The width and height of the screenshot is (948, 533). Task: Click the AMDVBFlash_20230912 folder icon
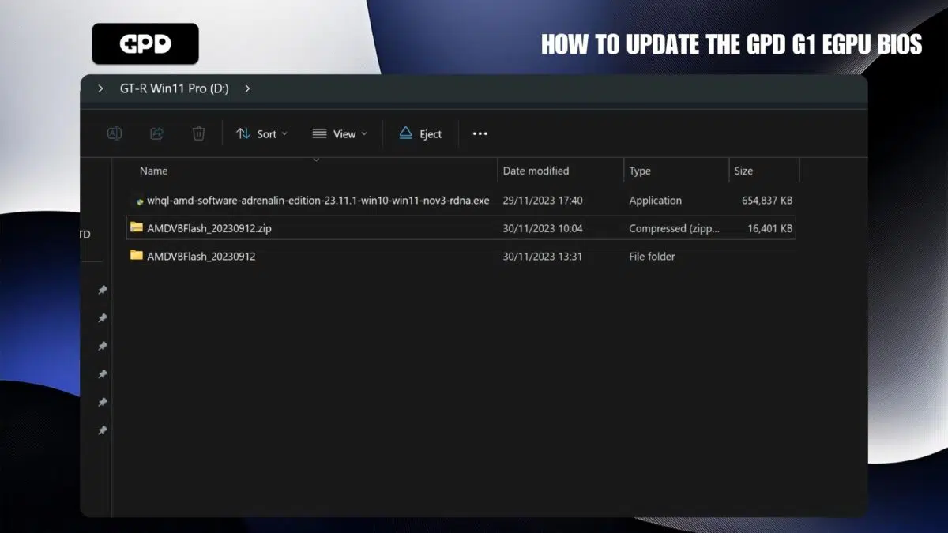(x=137, y=255)
